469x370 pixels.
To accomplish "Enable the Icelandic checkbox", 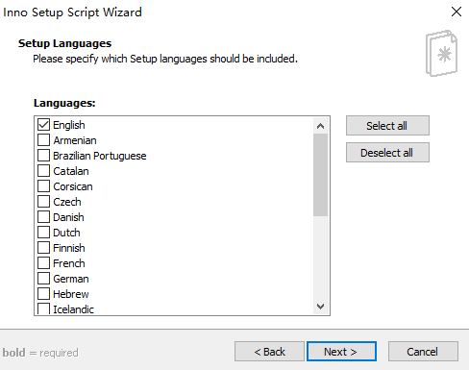I will click(x=43, y=308).
